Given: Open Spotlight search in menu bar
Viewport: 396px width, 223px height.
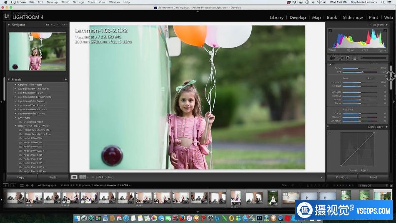Looking at the screenshot, I should click(x=383, y=2).
